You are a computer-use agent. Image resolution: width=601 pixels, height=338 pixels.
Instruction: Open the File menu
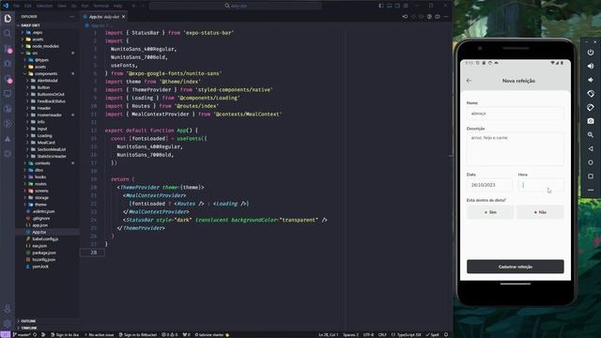pyautogui.click(x=17, y=6)
